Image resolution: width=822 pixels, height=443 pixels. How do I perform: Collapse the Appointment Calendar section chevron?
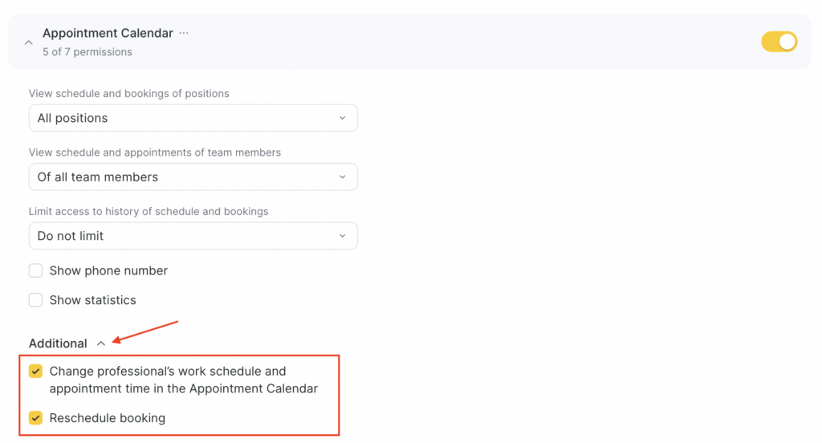(x=29, y=43)
